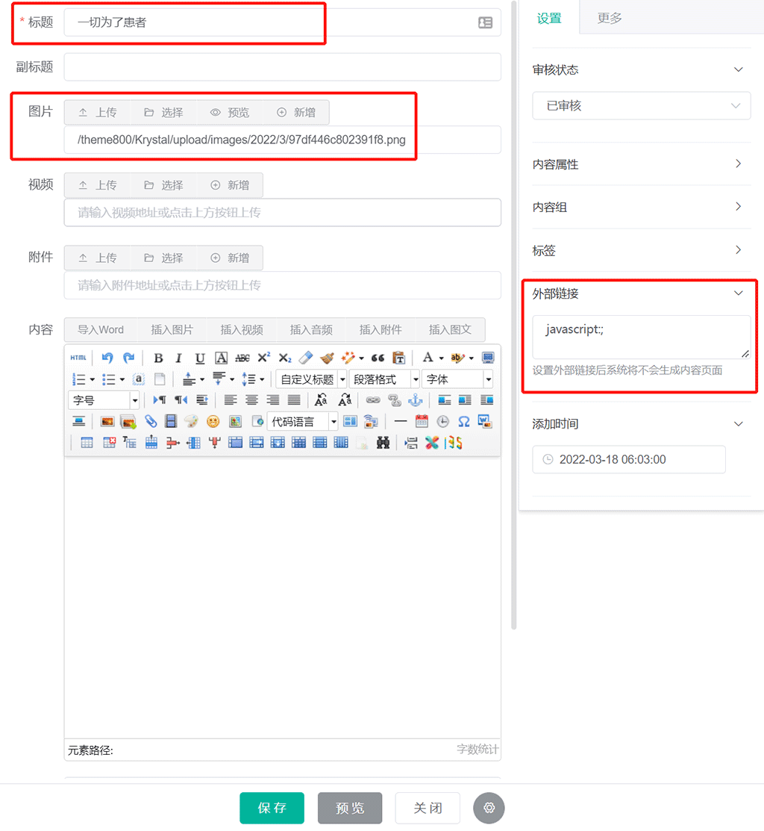Apply strikethrough formatting
This screenshot has width=764, height=831.
242,358
